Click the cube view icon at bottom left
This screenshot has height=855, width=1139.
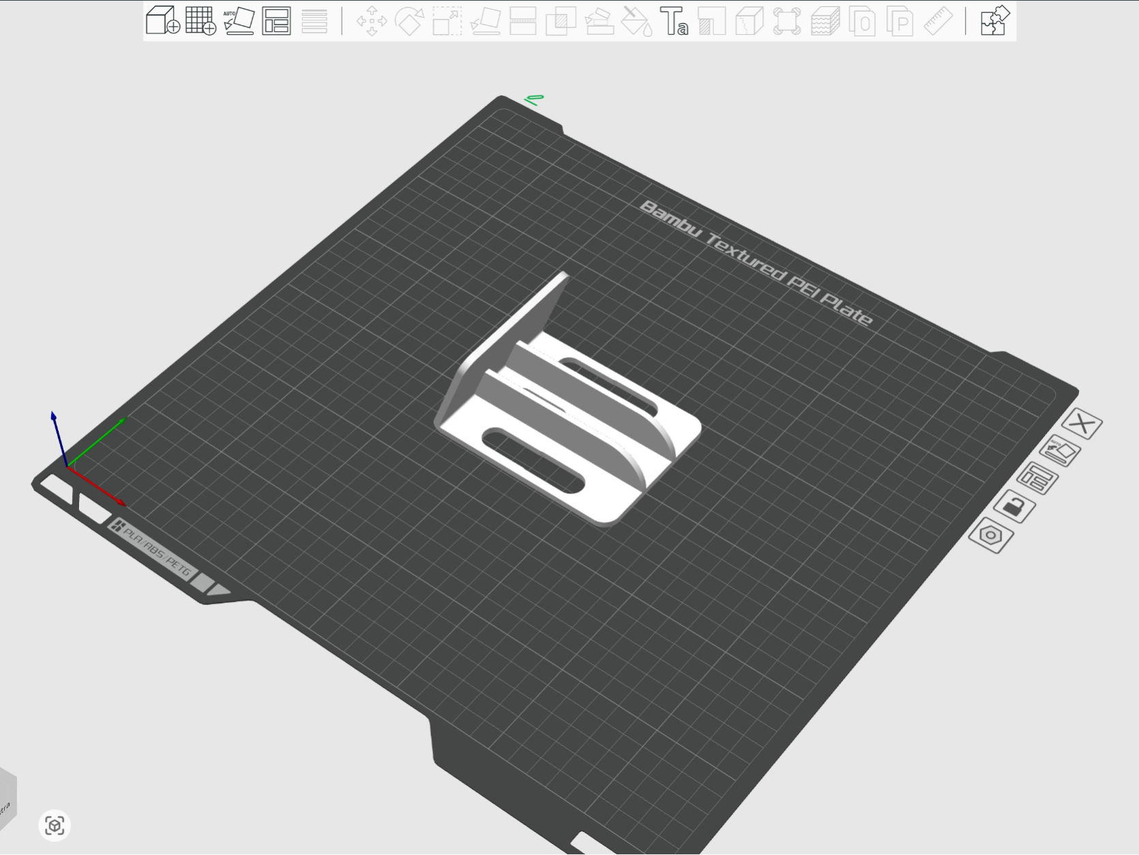(55, 826)
